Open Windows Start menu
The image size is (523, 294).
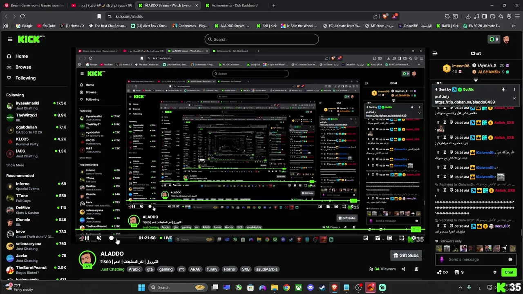coord(141,287)
